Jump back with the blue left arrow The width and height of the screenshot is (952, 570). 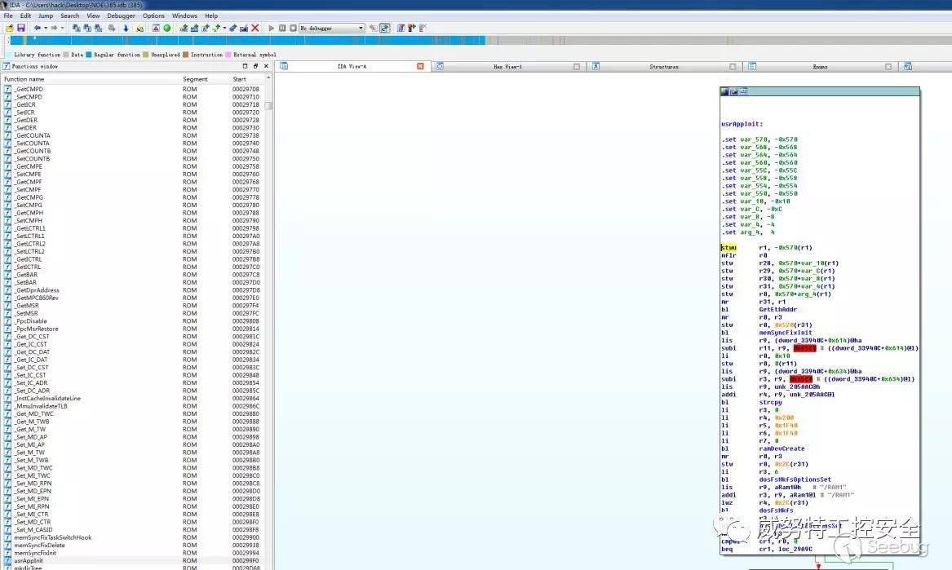pyautogui.click(x=37, y=28)
